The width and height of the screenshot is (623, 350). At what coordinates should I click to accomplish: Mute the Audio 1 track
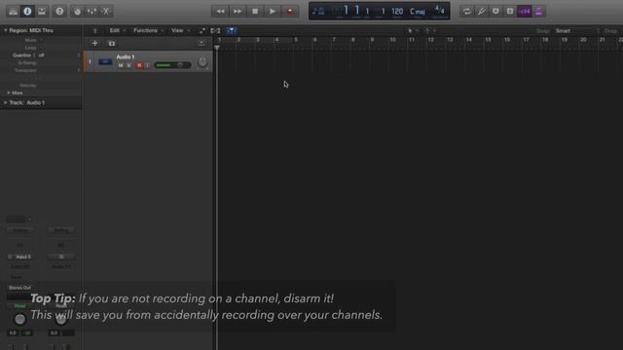click(121, 65)
